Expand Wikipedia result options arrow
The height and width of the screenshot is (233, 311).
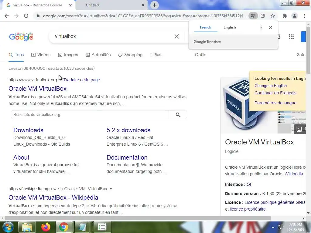(111, 189)
